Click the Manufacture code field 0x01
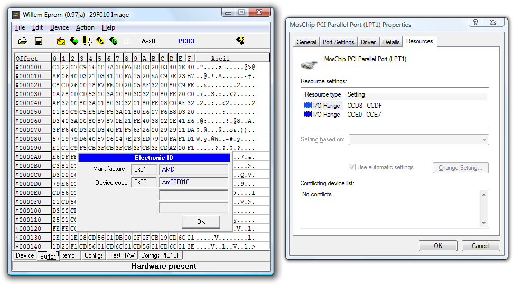The width and height of the screenshot is (513, 285). pos(144,169)
